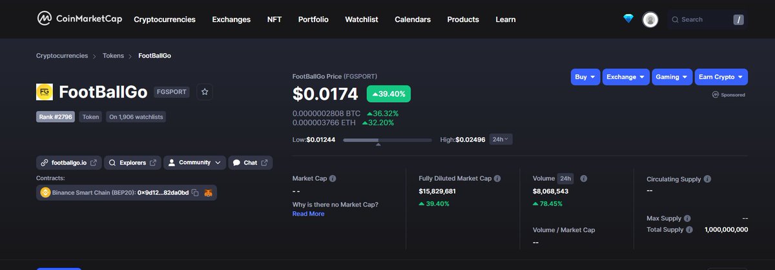Screen dimensions: 775x270
Task: Click the Sponsored badge icon
Action: point(716,94)
